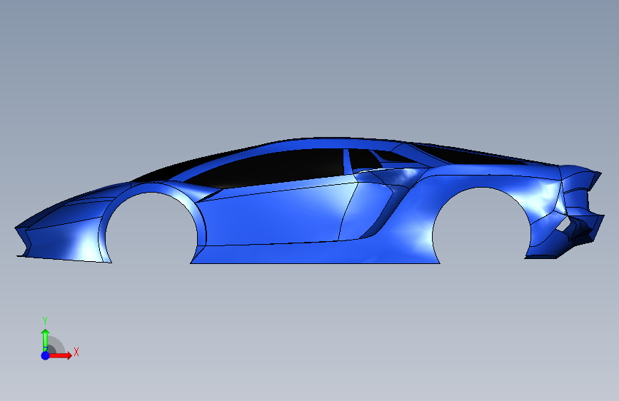Click the blue origin sphere of the triad

(x=46, y=355)
